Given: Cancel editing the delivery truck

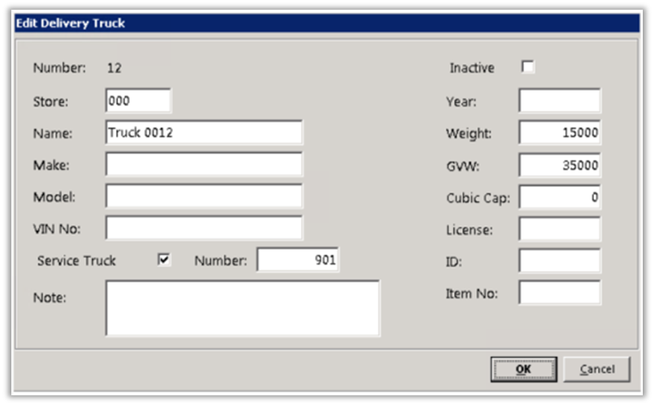Looking at the screenshot, I should pos(596,369).
